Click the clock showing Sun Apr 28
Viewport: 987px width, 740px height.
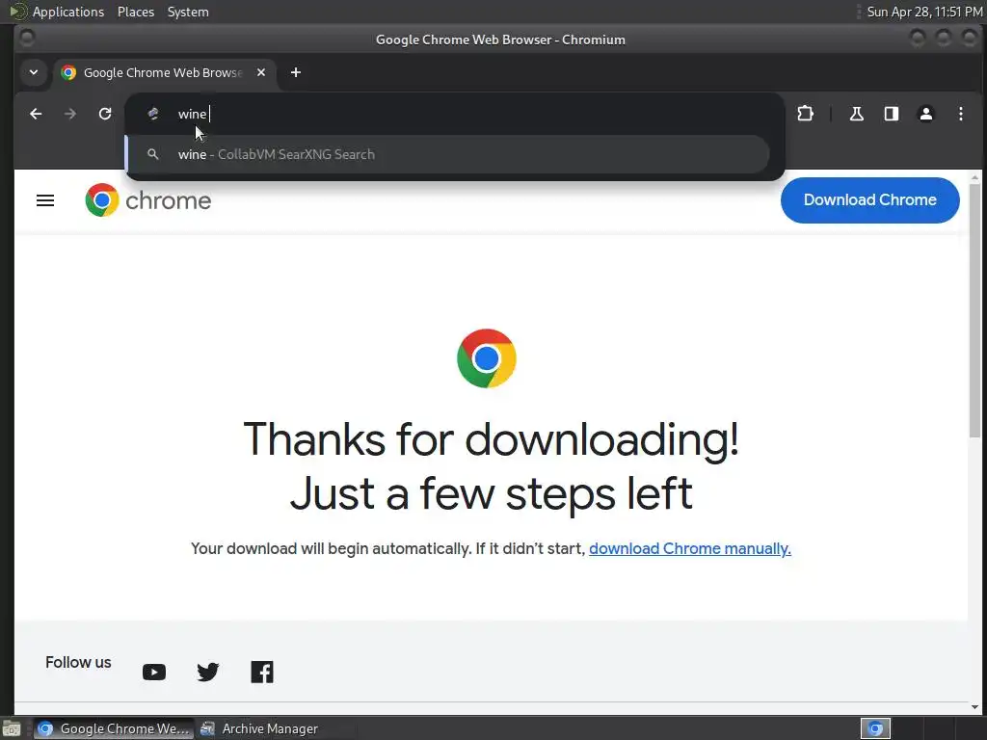(x=924, y=12)
